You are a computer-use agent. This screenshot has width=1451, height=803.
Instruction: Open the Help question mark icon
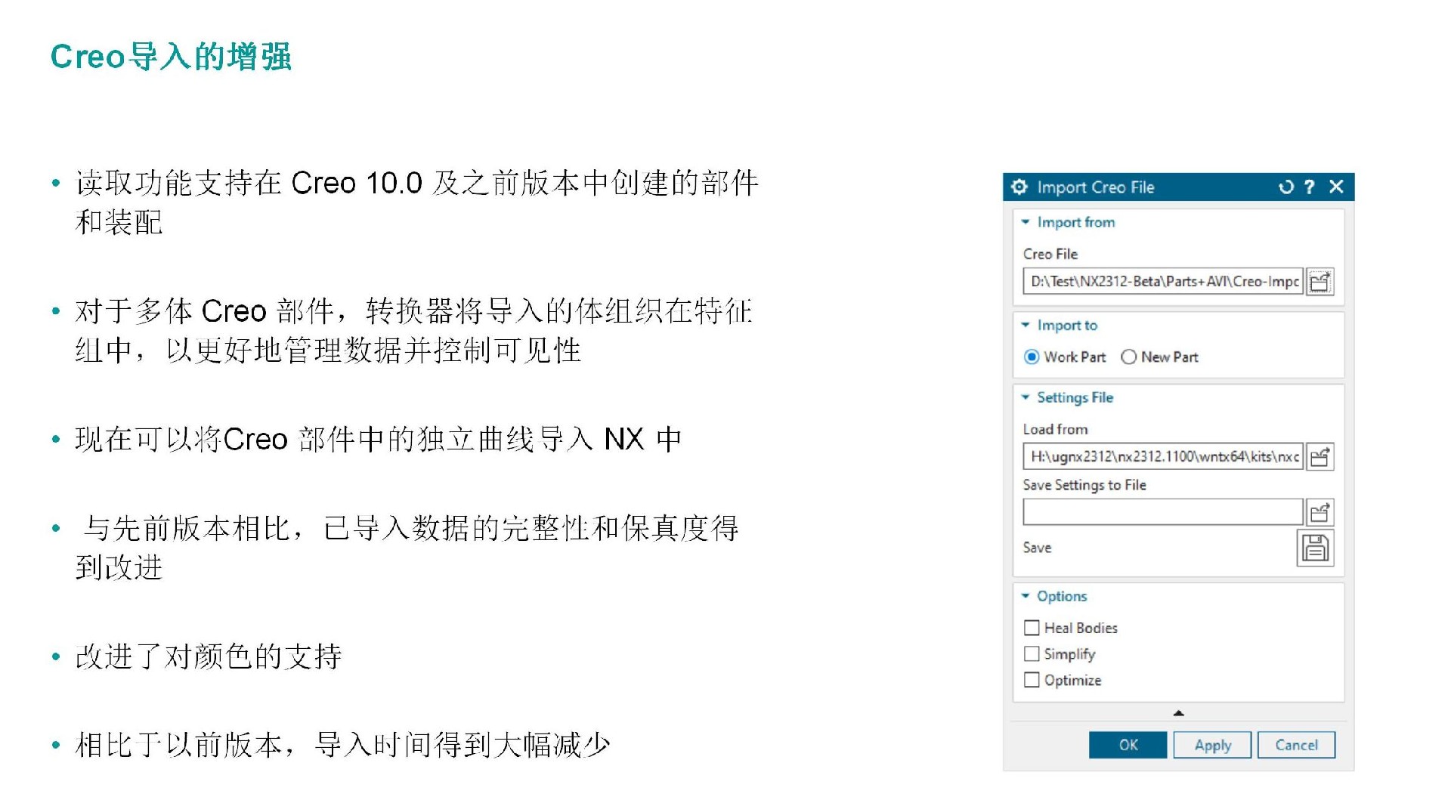[x=1310, y=187]
